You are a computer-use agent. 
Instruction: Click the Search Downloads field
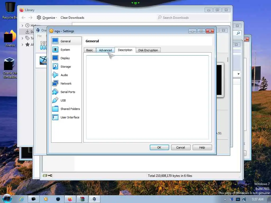tap(193, 18)
